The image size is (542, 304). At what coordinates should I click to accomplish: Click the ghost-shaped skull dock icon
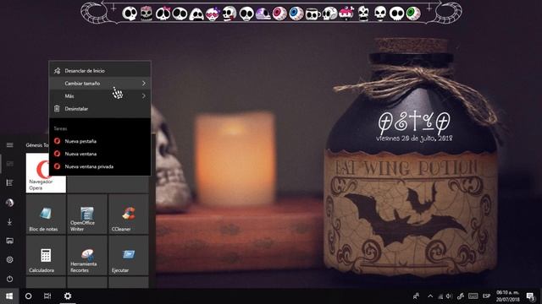coord(196,14)
